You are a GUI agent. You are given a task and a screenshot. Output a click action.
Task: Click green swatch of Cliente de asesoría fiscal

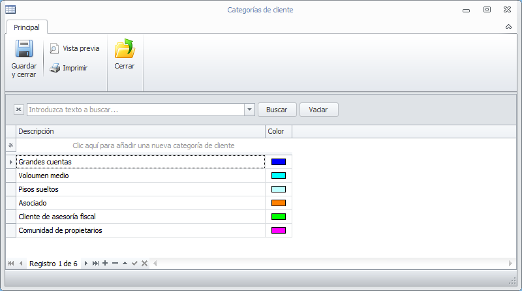(279, 217)
